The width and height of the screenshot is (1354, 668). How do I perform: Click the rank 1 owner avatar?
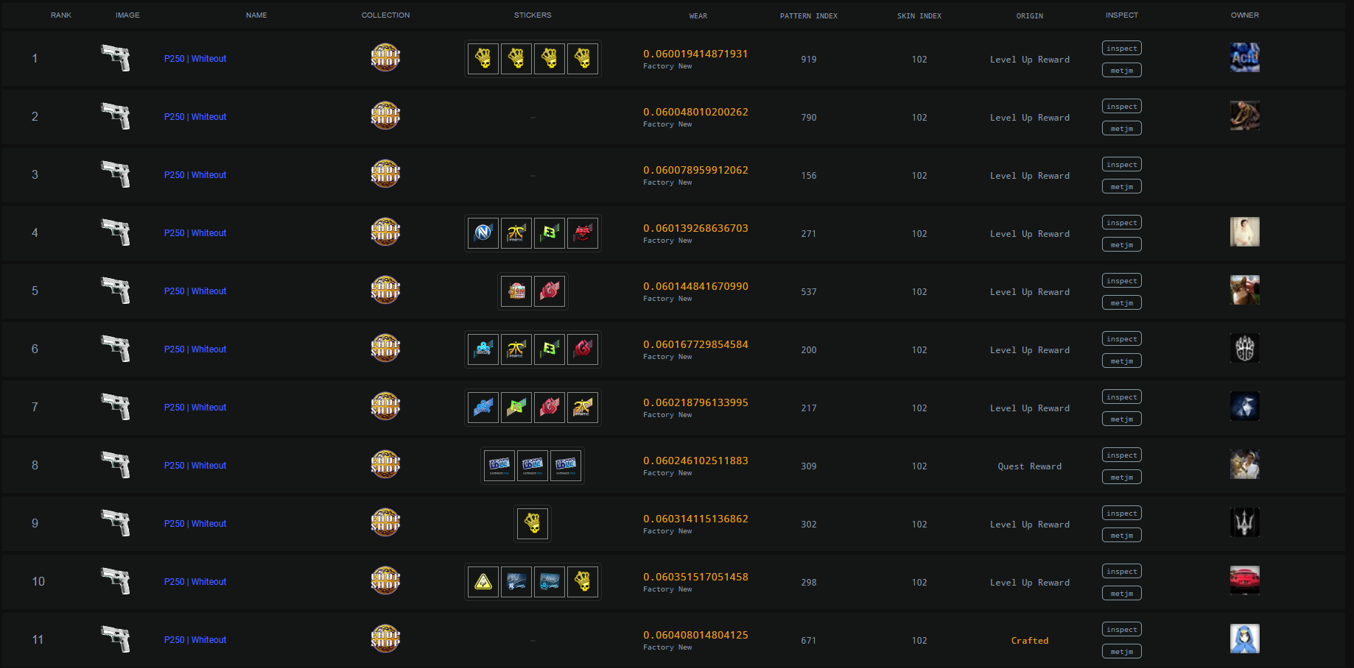(1244, 57)
